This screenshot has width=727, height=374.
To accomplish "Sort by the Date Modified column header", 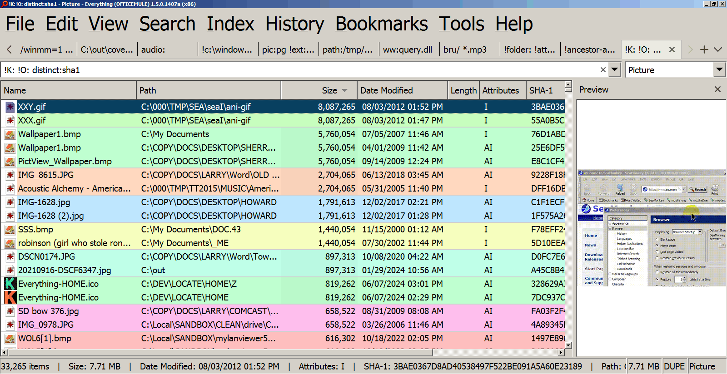I will (x=403, y=90).
